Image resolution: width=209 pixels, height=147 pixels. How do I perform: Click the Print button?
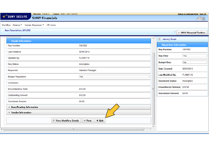click(x=88, y=120)
